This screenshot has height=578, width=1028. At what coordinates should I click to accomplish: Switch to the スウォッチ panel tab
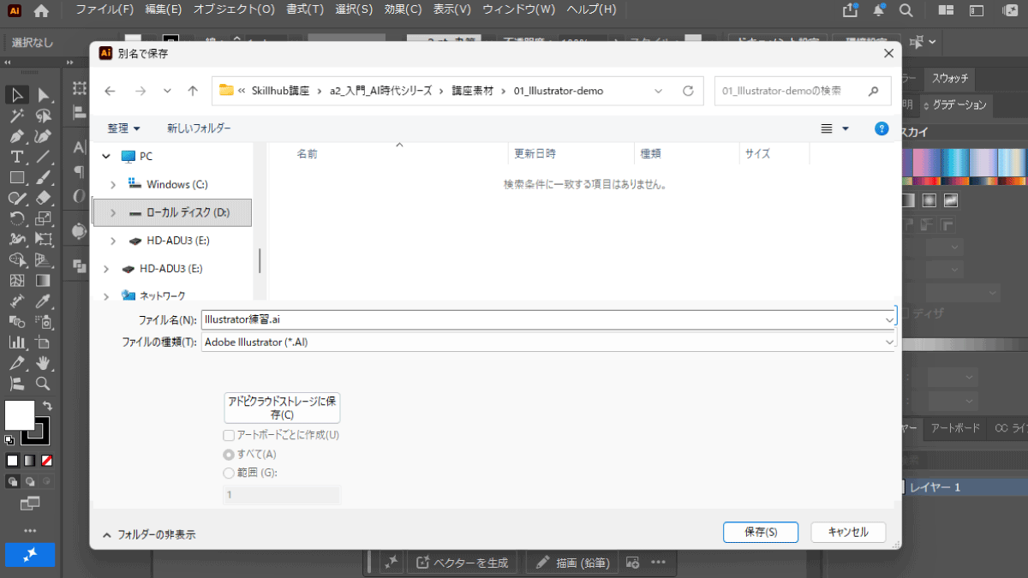pos(950,79)
